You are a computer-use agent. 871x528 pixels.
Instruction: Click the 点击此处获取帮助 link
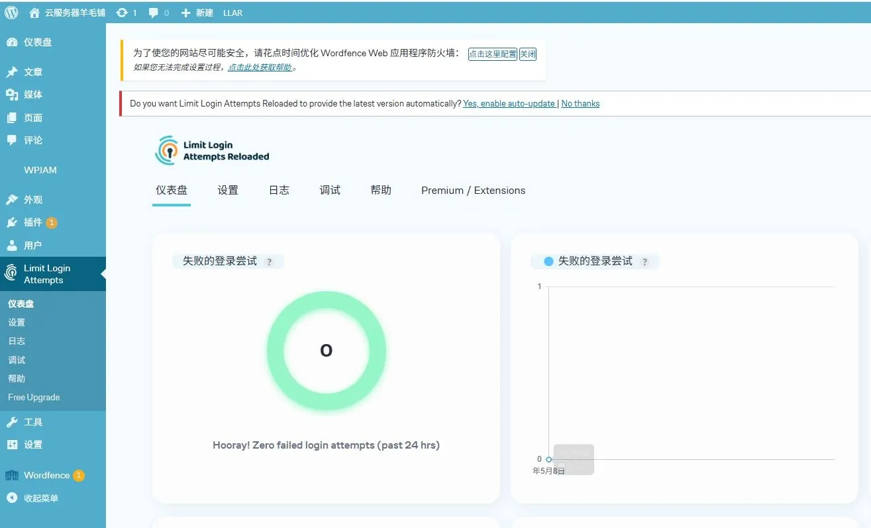(260, 67)
